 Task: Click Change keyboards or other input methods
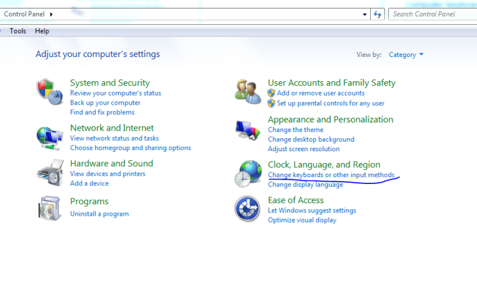[x=331, y=175]
